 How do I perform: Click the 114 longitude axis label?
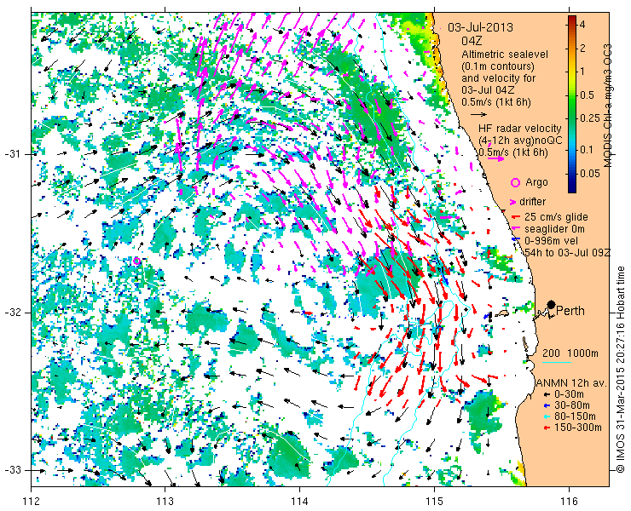pos(299,502)
